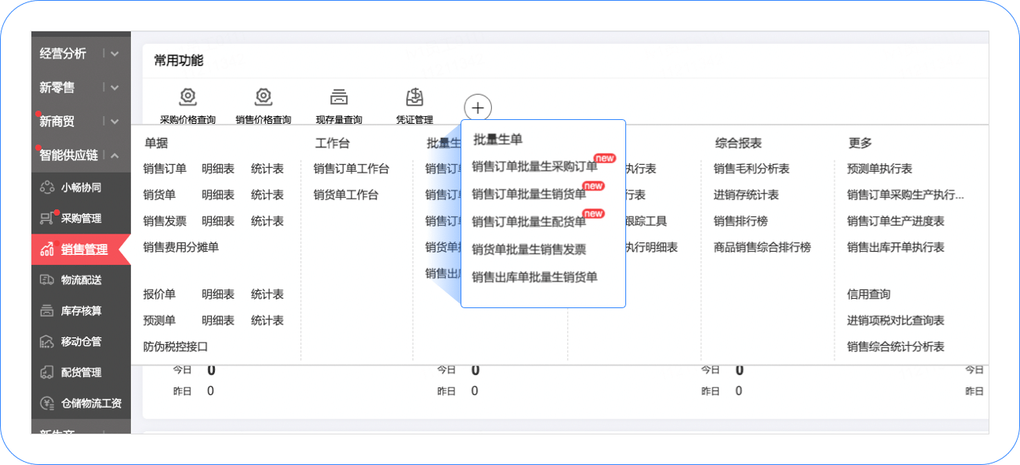Click the 销售管理 chart icon
This screenshot has height=465, width=1020.
46,249
